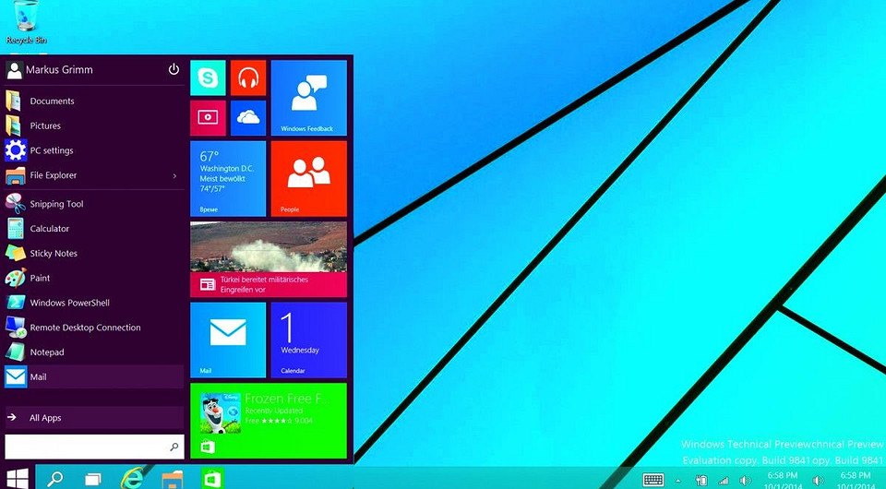The width and height of the screenshot is (886, 489).
Task: Click the Start menu search text field
Action: click(94, 447)
